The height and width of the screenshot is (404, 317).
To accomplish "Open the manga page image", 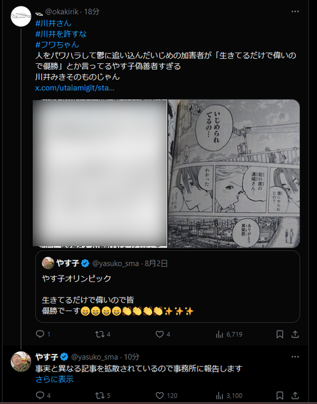I will (234, 174).
